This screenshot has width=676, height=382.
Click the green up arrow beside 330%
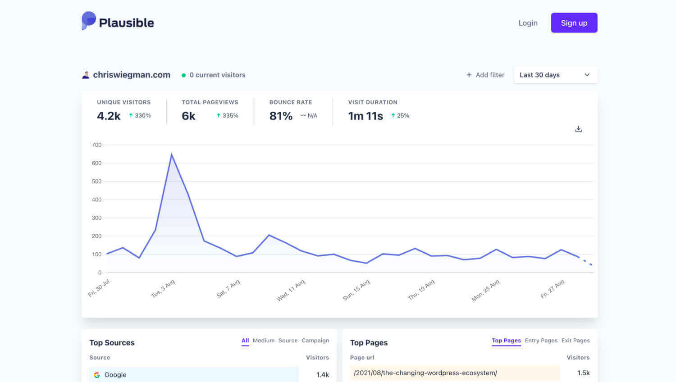tap(131, 116)
